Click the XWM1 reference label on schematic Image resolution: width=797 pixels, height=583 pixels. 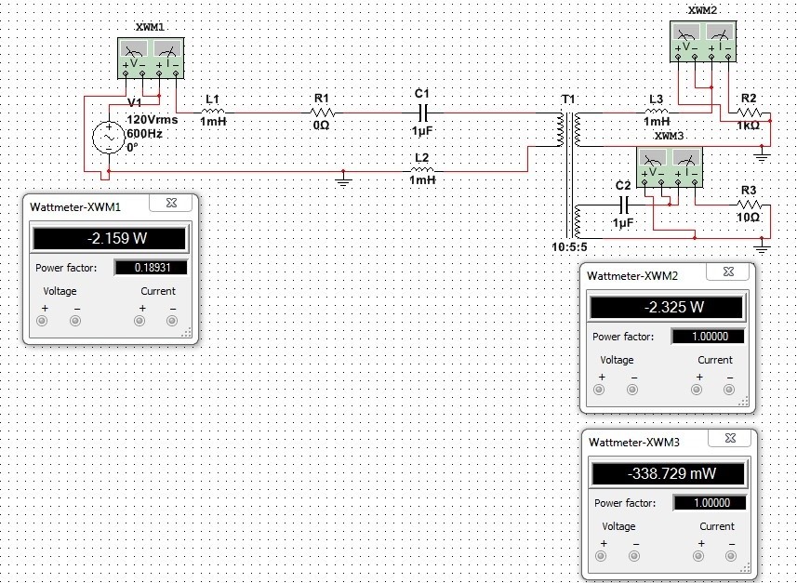point(150,28)
